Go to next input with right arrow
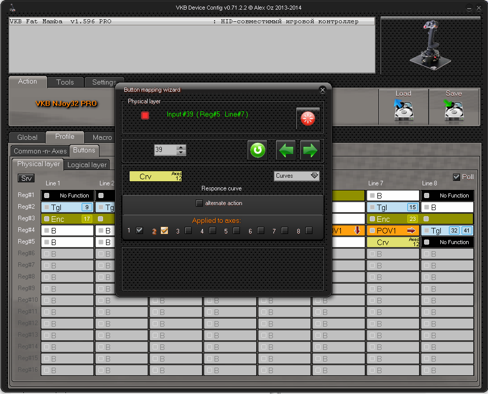 310,150
